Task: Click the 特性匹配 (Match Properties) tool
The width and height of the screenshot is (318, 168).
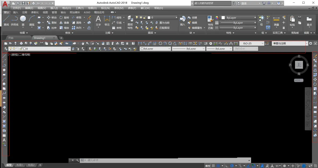Action: click(x=211, y=22)
